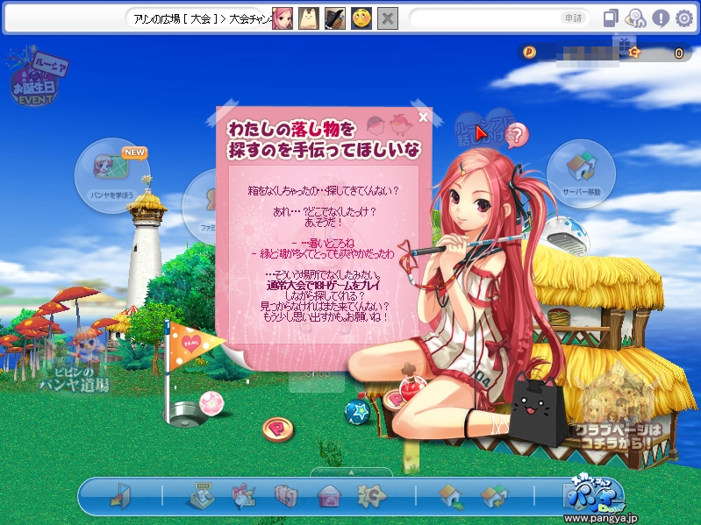Open the パンヤを学ぼう bubble
Screen dimensions: 701x525
pos(112,175)
